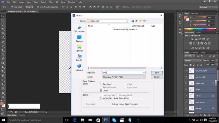Select the Horizontal Type tool
Viewport: 219px width, 123px height.
(3, 80)
